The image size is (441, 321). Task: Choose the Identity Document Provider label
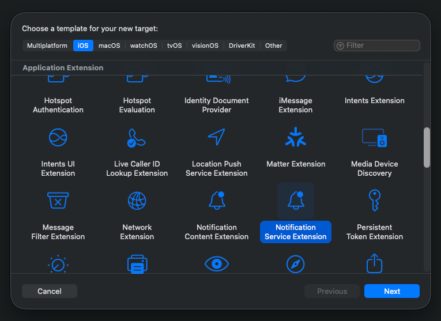(x=217, y=105)
